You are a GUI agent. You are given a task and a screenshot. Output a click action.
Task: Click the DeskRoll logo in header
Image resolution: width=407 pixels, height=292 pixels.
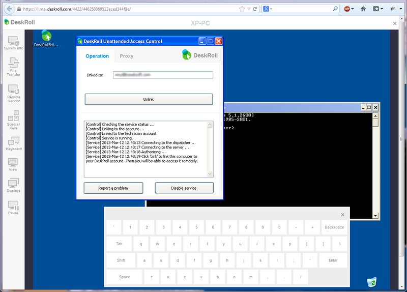20,22
